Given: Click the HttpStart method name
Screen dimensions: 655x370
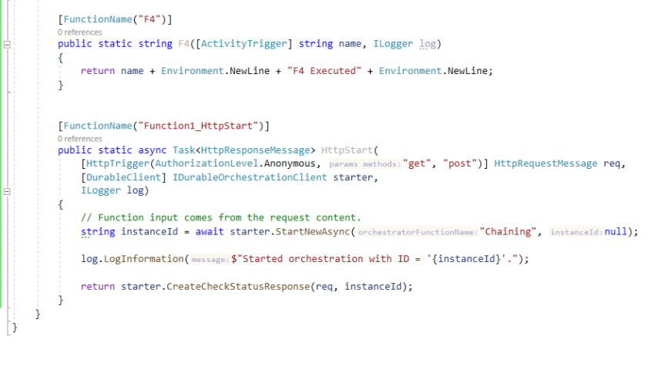Looking at the screenshot, I should point(347,150).
